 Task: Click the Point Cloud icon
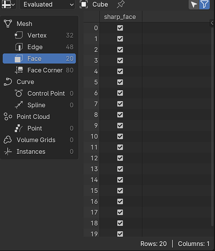pos(8,116)
